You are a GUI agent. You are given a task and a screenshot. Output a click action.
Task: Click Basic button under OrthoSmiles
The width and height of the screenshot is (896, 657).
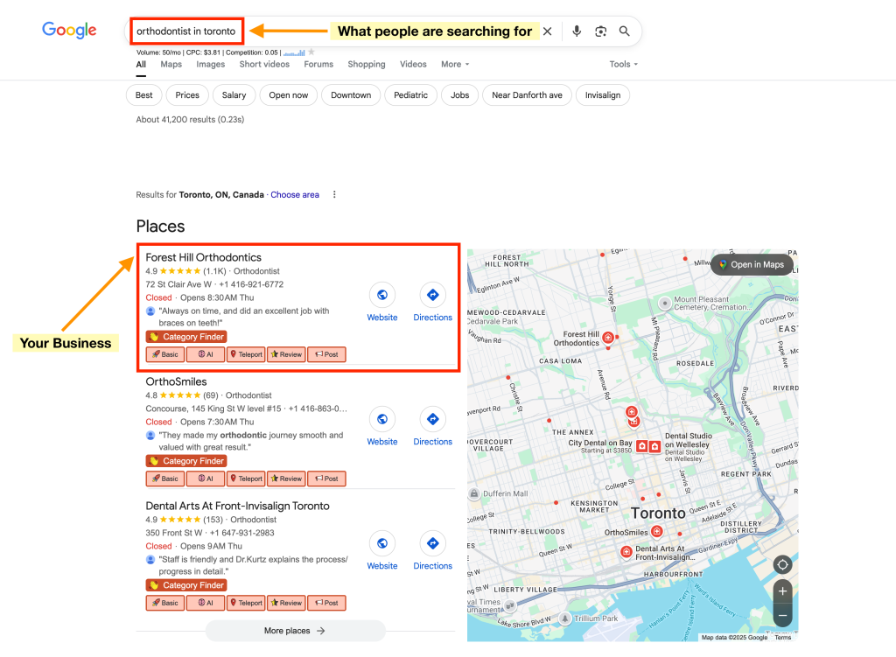165,479
